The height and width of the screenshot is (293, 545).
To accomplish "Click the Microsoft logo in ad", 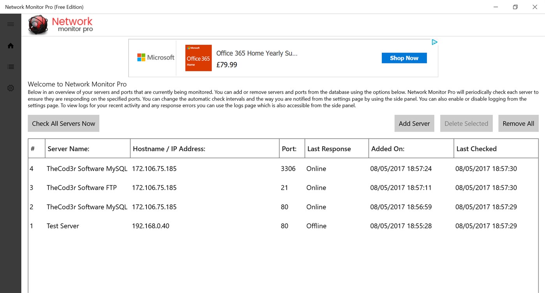I will coord(155,58).
